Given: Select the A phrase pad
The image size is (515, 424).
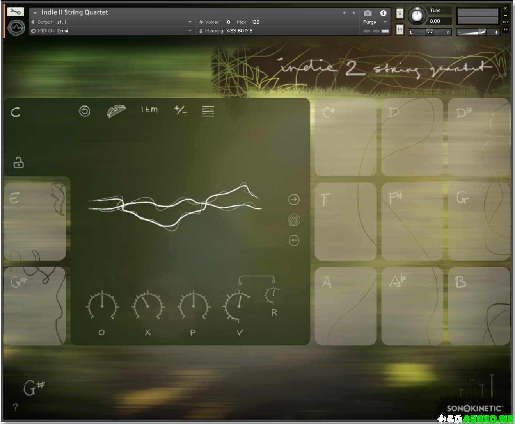Looking at the screenshot, I should 346,306.
